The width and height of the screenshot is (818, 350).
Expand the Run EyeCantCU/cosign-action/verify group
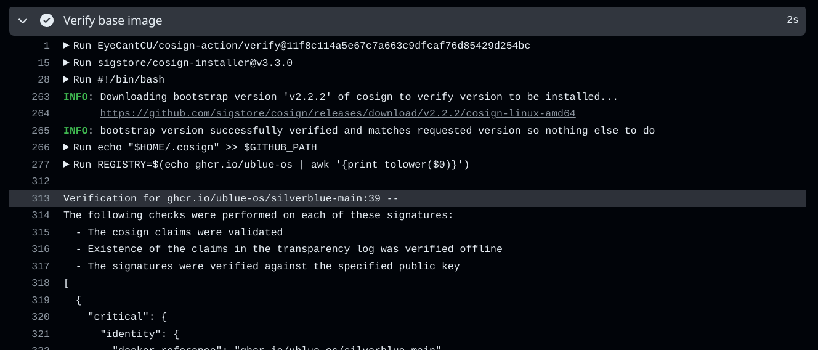pyautogui.click(x=67, y=46)
